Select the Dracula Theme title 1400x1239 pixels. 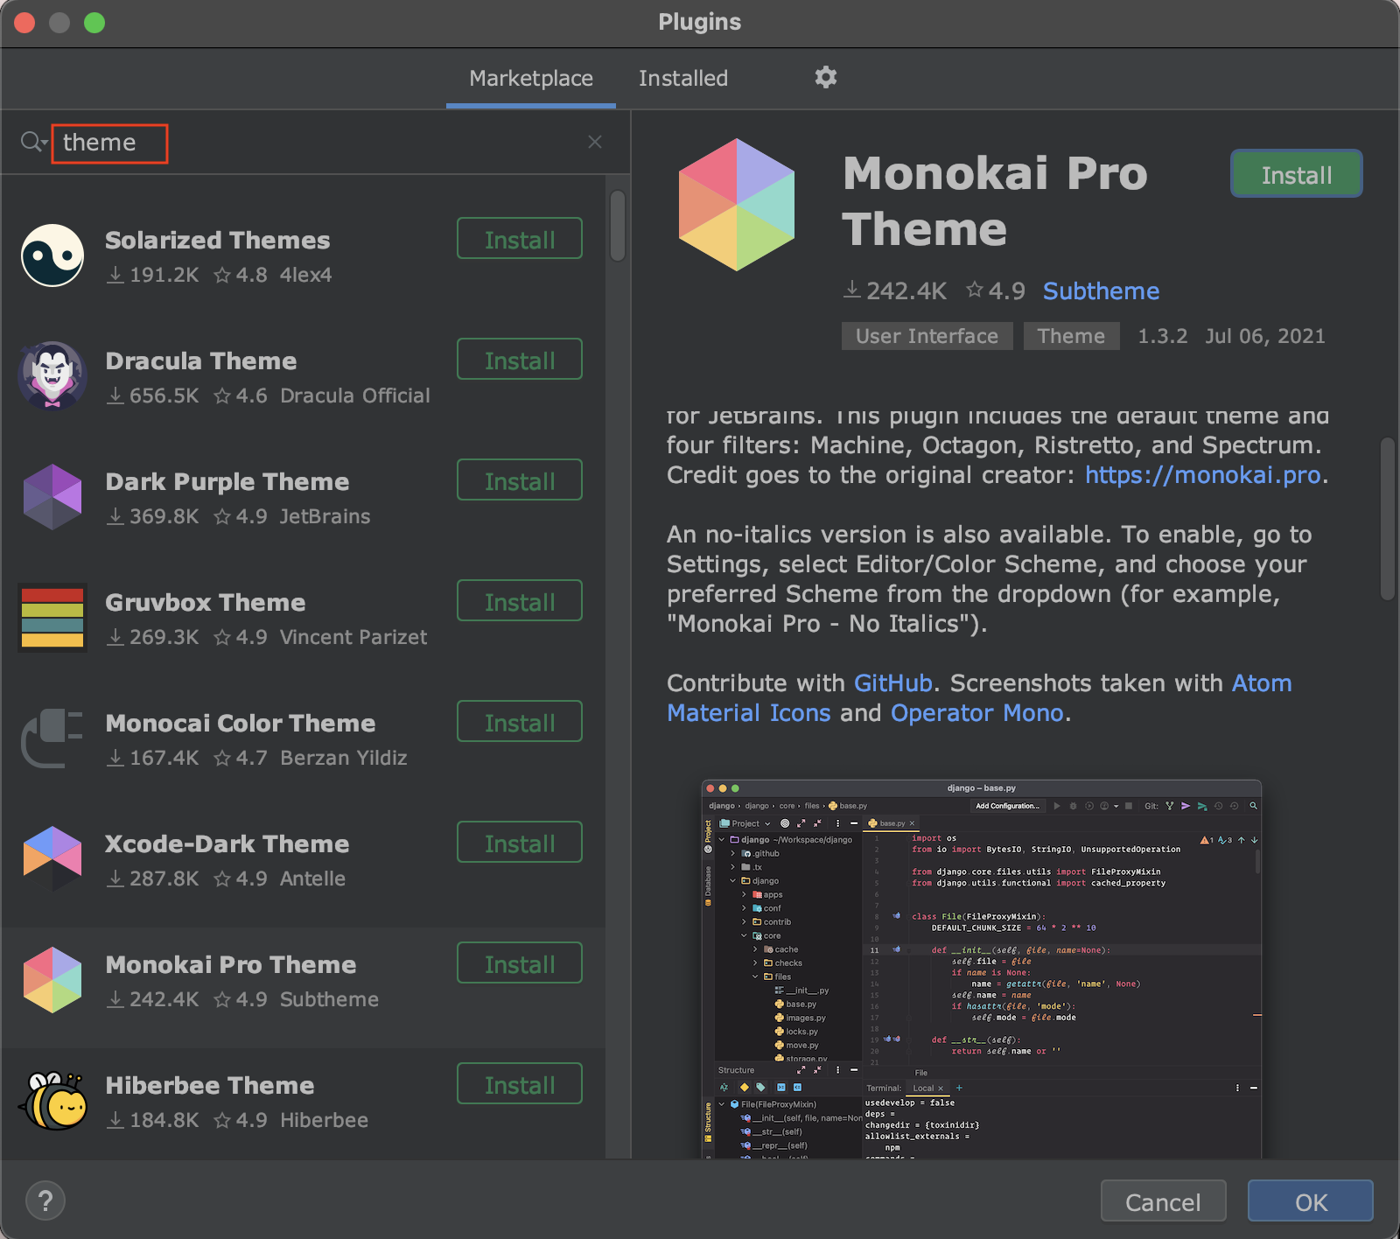[x=201, y=360]
